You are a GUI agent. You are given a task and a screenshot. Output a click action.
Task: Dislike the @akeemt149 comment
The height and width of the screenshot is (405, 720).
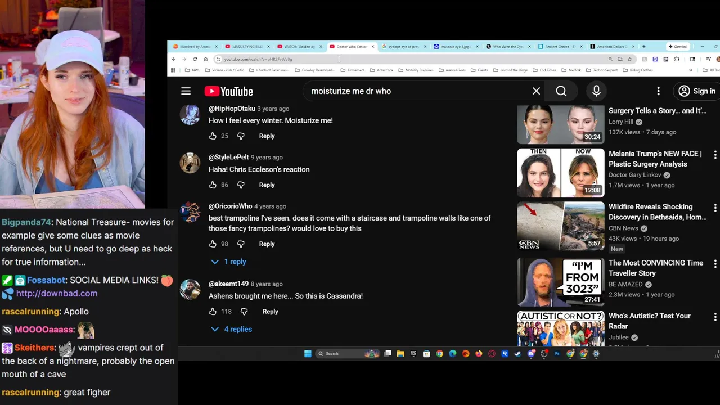click(244, 312)
